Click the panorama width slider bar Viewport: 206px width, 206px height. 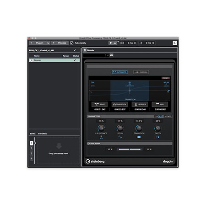coord(130,149)
